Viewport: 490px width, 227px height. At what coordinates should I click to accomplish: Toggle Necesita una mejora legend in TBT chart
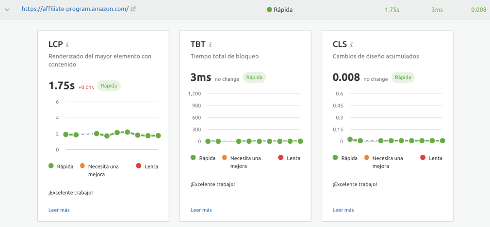tap(242, 162)
